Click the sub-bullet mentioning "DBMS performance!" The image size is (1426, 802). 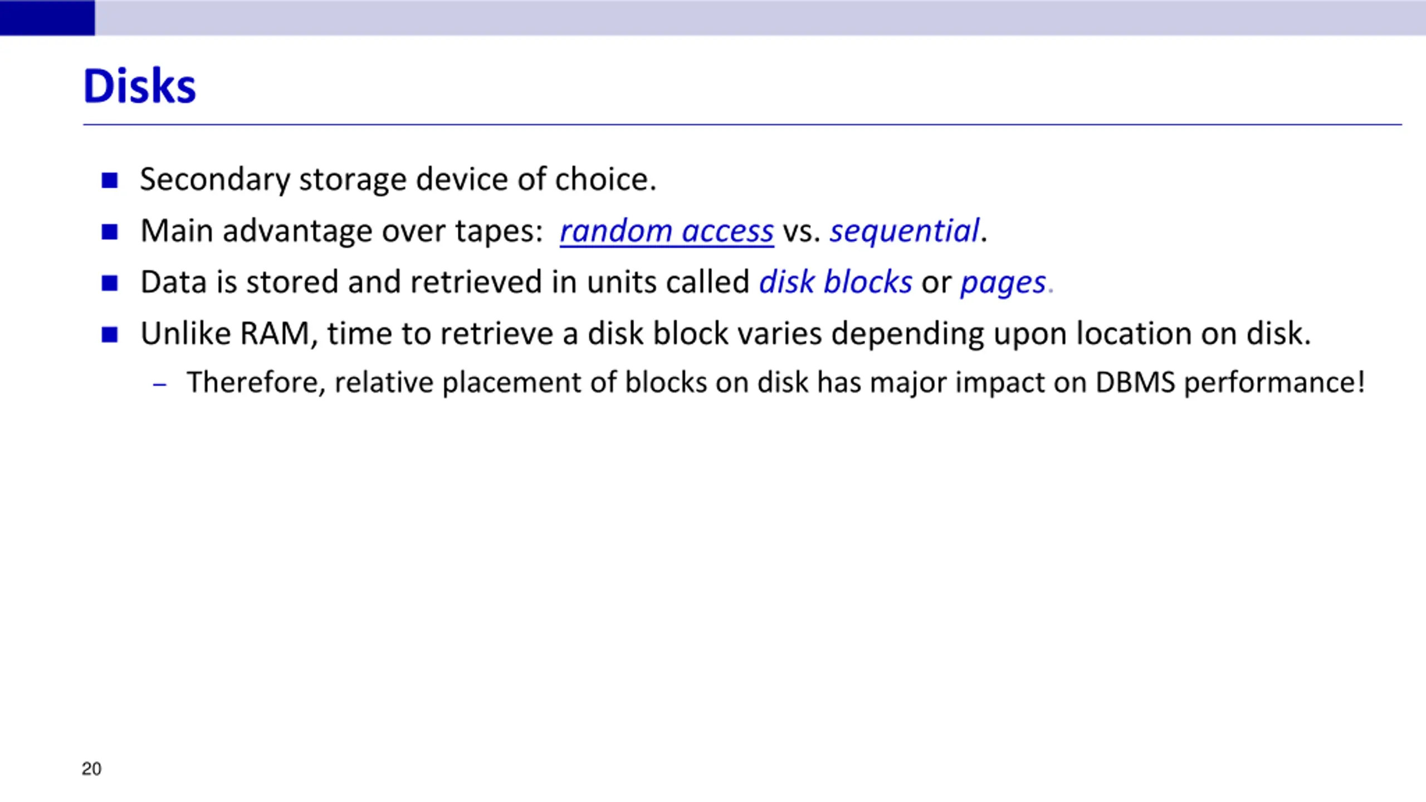(x=776, y=383)
